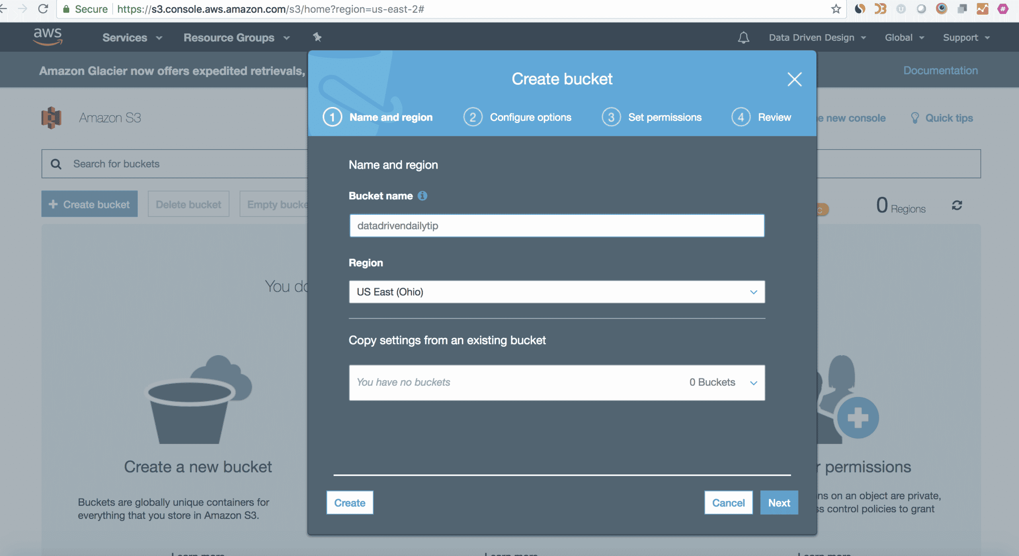Click the Bucket name info icon
This screenshot has height=556, width=1019.
422,196
